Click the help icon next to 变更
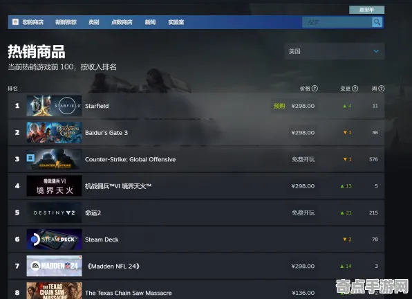The height and width of the screenshot is (299, 412). pyautogui.click(x=355, y=89)
